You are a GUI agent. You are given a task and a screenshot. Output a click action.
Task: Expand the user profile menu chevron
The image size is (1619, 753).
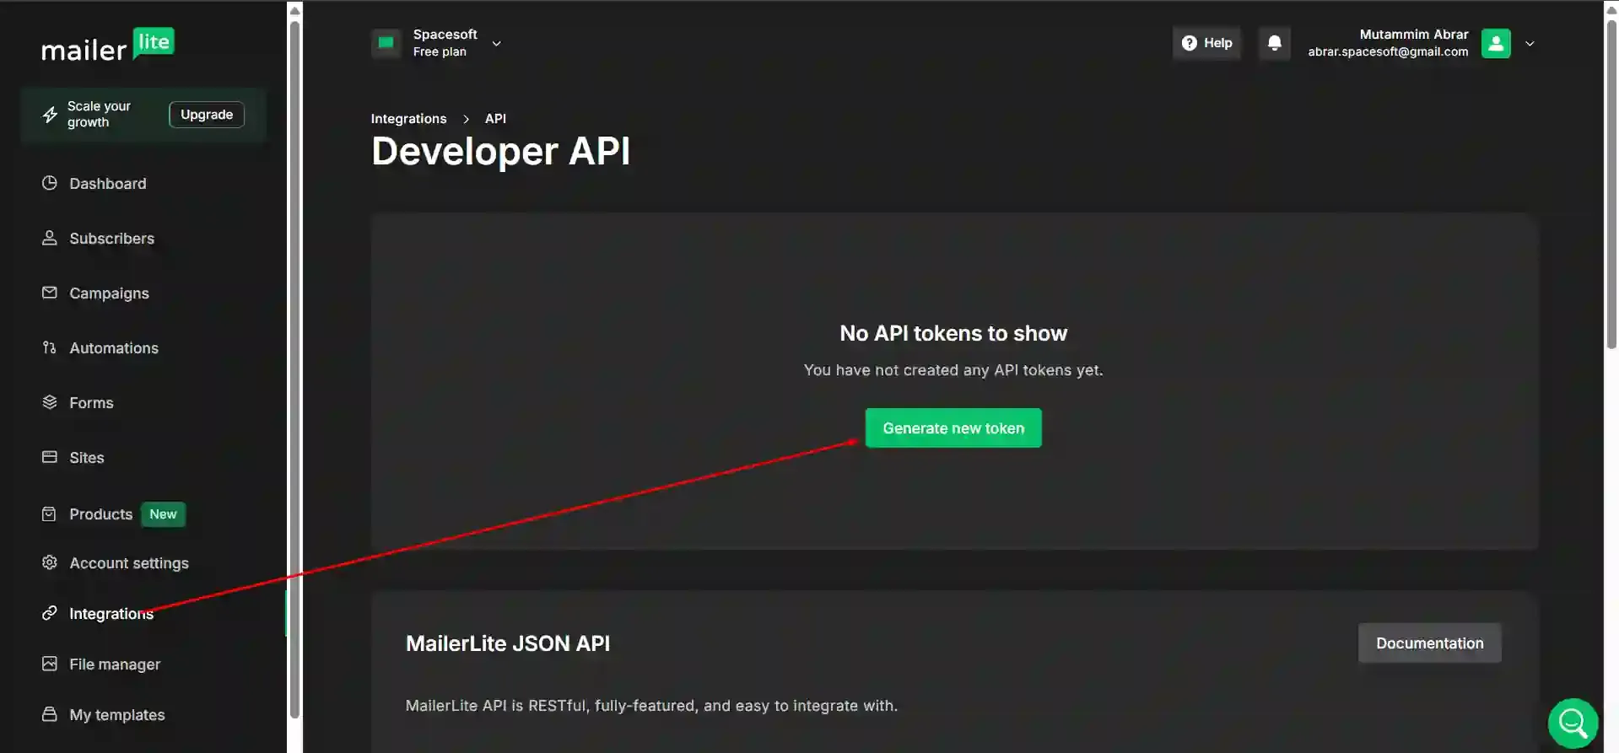tap(1530, 44)
